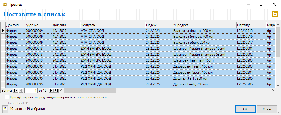Maximize the Преглед window
The width and height of the screenshot is (281, 115).
261,5
